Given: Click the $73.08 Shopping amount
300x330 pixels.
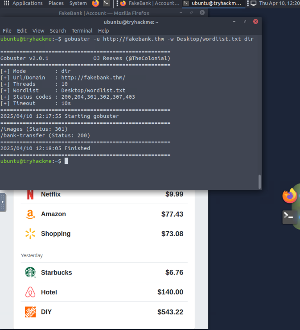Looking at the screenshot, I should 172,234.
